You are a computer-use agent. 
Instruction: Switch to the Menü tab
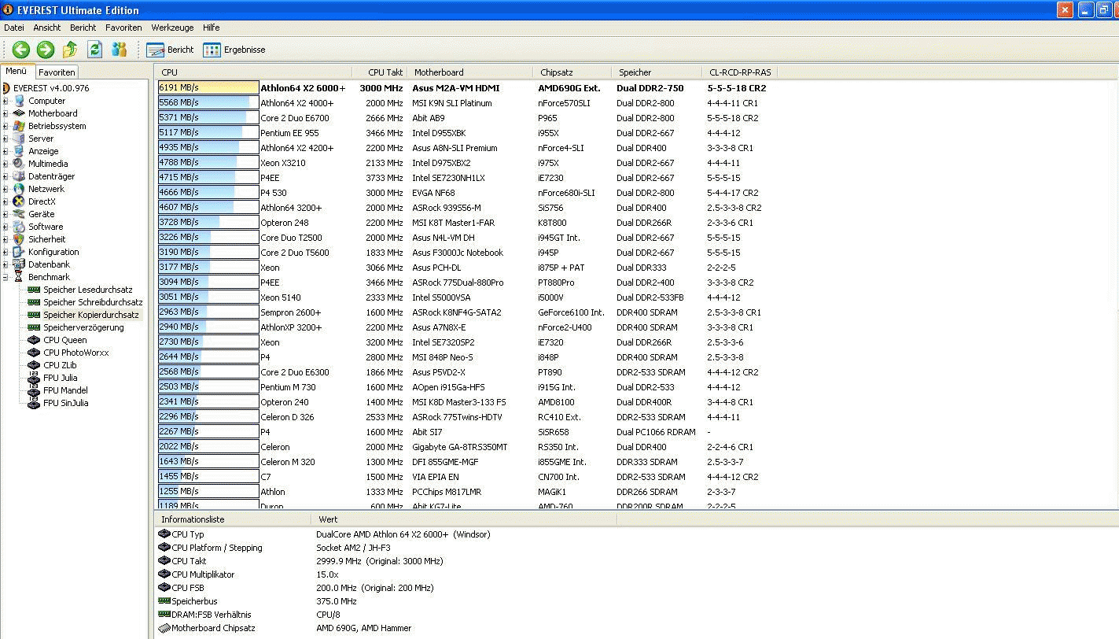point(17,71)
